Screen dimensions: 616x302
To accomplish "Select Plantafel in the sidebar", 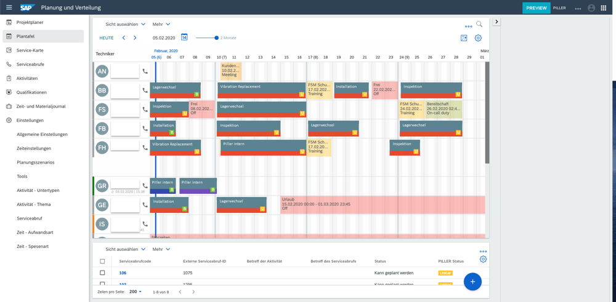I will pos(43,36).
